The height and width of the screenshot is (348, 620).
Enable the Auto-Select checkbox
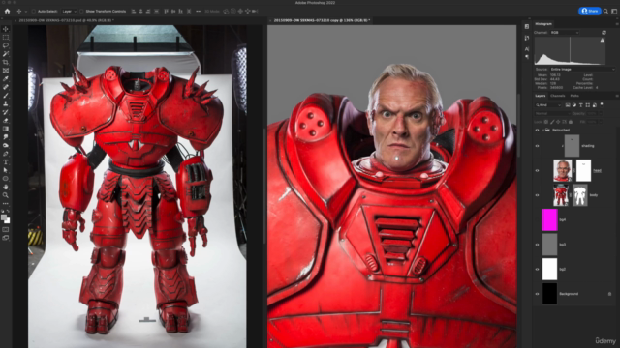(x=34, y=12)
